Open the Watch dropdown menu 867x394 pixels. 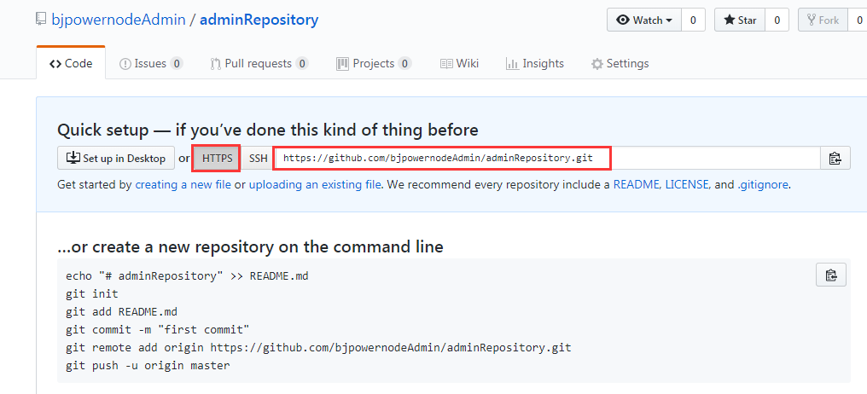[x=643, y=20]
